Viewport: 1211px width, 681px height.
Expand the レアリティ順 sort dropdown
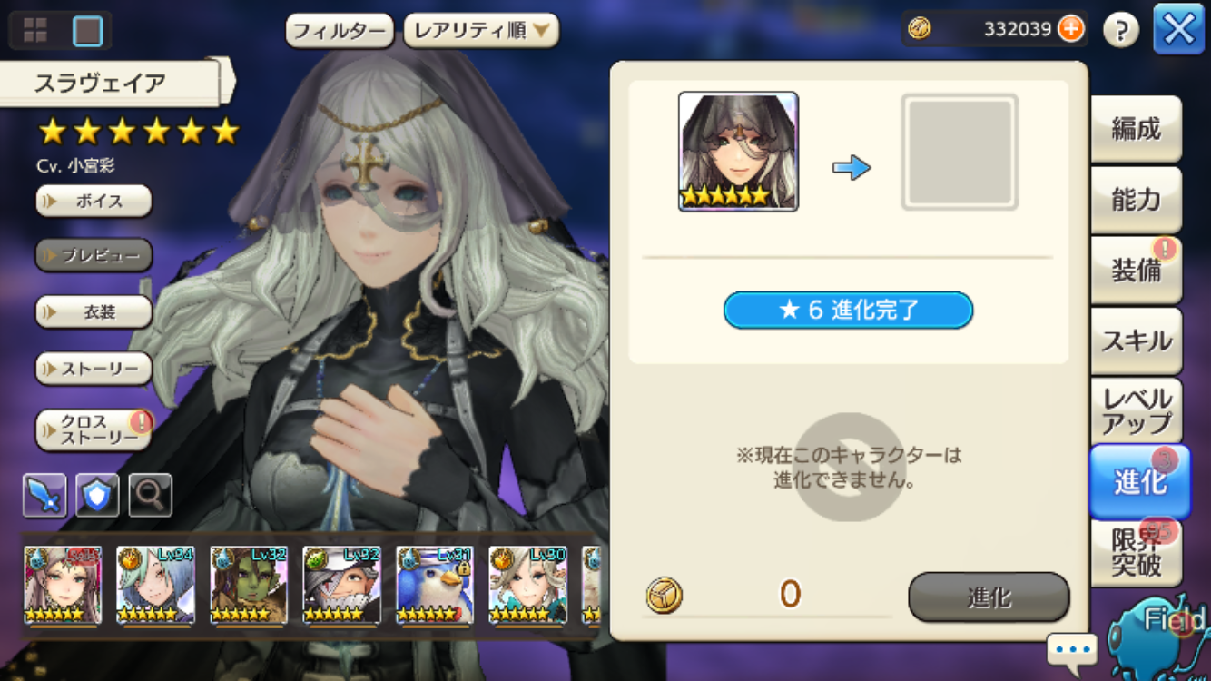[x=481, y=31]
